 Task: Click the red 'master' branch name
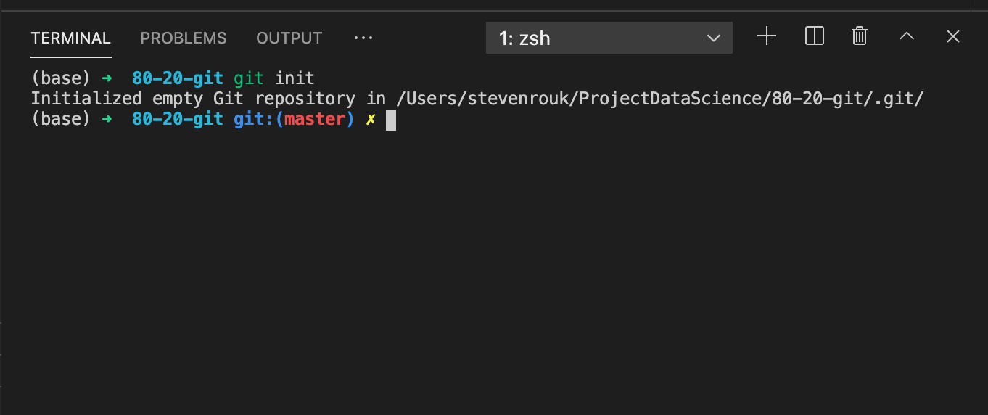[x=314, y=119]
